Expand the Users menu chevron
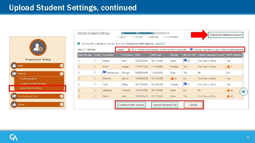Image resolution: width=255 pixels, height=143 pixels. click(61, 65)
